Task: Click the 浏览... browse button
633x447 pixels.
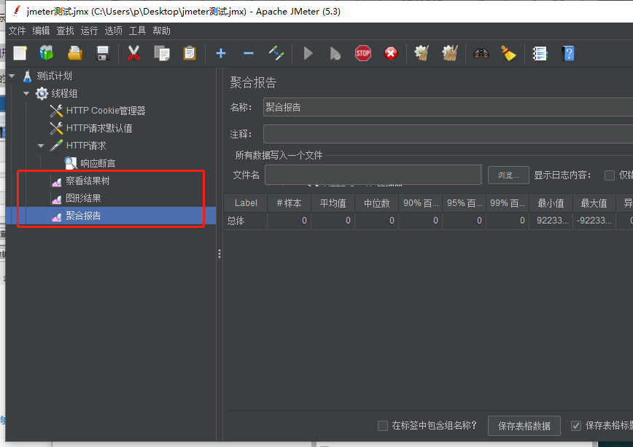Action: coord(508,175)
